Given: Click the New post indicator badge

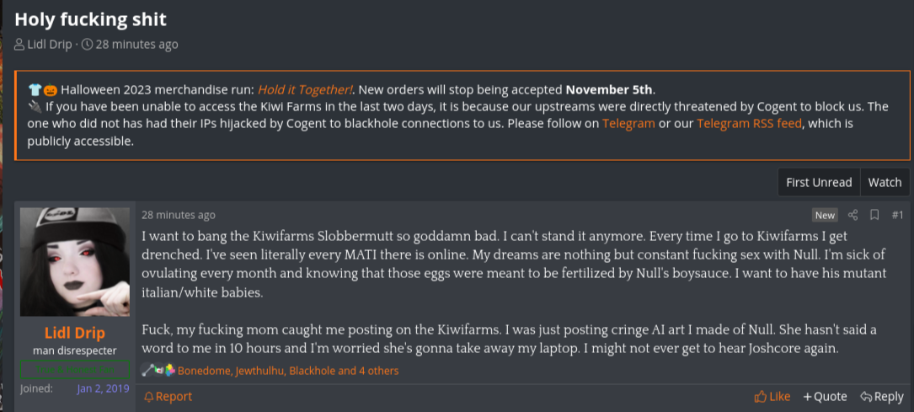Looking at the screenshot, I should [x=825, y=215].
